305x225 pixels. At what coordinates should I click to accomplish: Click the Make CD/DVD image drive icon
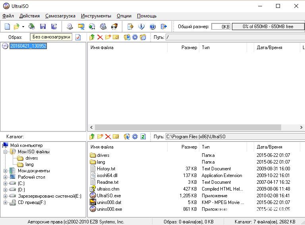[x=69, y=27]
